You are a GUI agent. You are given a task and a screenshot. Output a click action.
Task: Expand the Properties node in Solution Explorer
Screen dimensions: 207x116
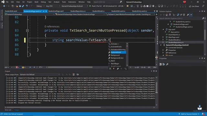point(163,50)
